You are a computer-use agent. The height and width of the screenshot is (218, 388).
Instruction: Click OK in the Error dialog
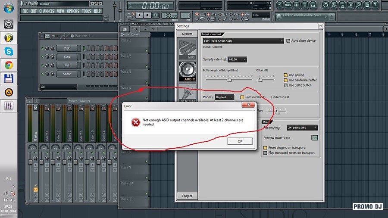point(240,141)
